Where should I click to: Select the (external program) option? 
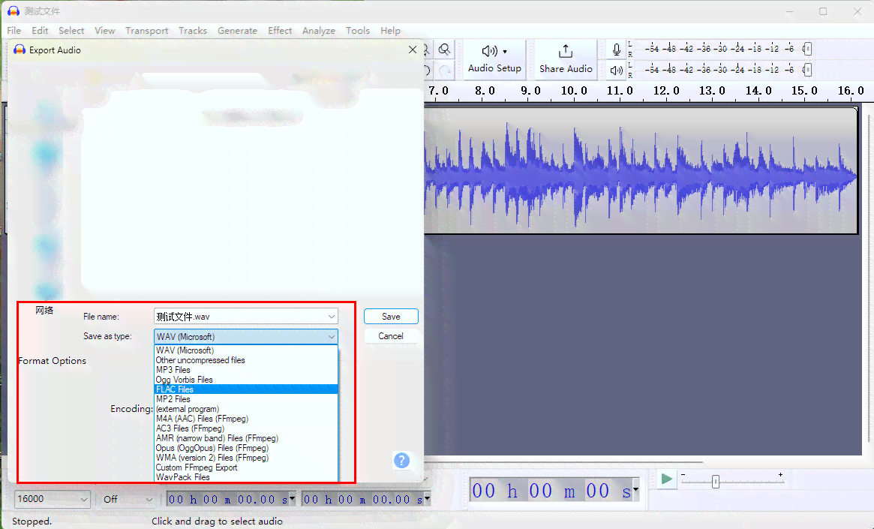click(x=246, y=409)
